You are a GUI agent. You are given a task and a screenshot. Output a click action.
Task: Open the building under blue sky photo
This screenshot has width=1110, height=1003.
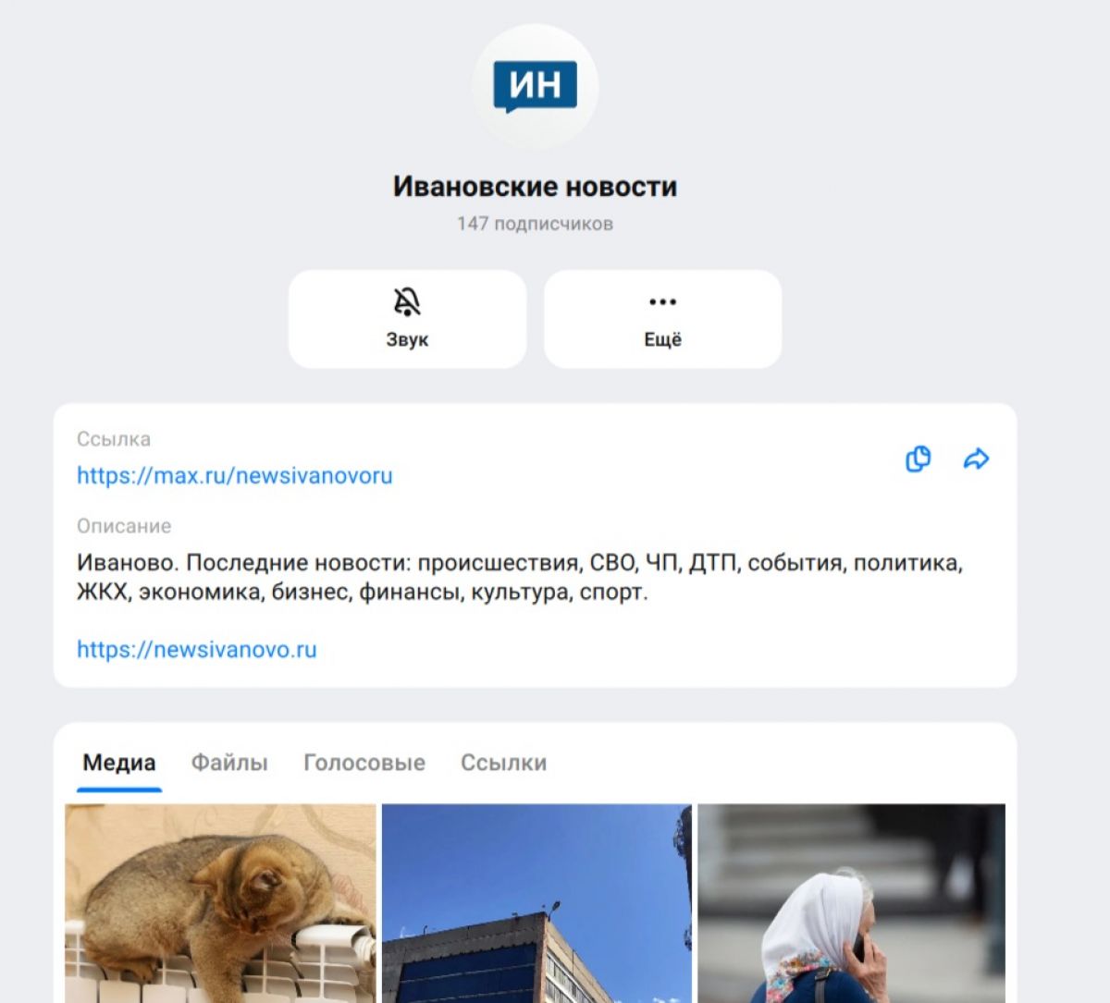click(x=536, y=903)
